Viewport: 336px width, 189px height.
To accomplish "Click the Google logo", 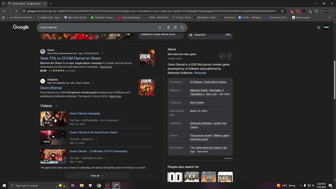I will point(21,27).
